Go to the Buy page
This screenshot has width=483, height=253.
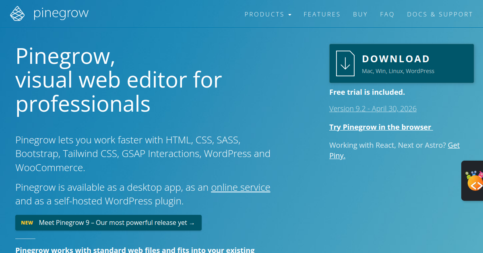(x=360, y=14)
